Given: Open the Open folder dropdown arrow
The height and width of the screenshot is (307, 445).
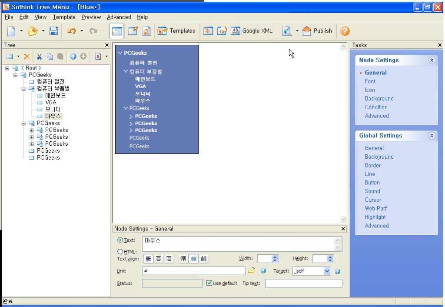Looking at the screenshot, I should 43,31.
